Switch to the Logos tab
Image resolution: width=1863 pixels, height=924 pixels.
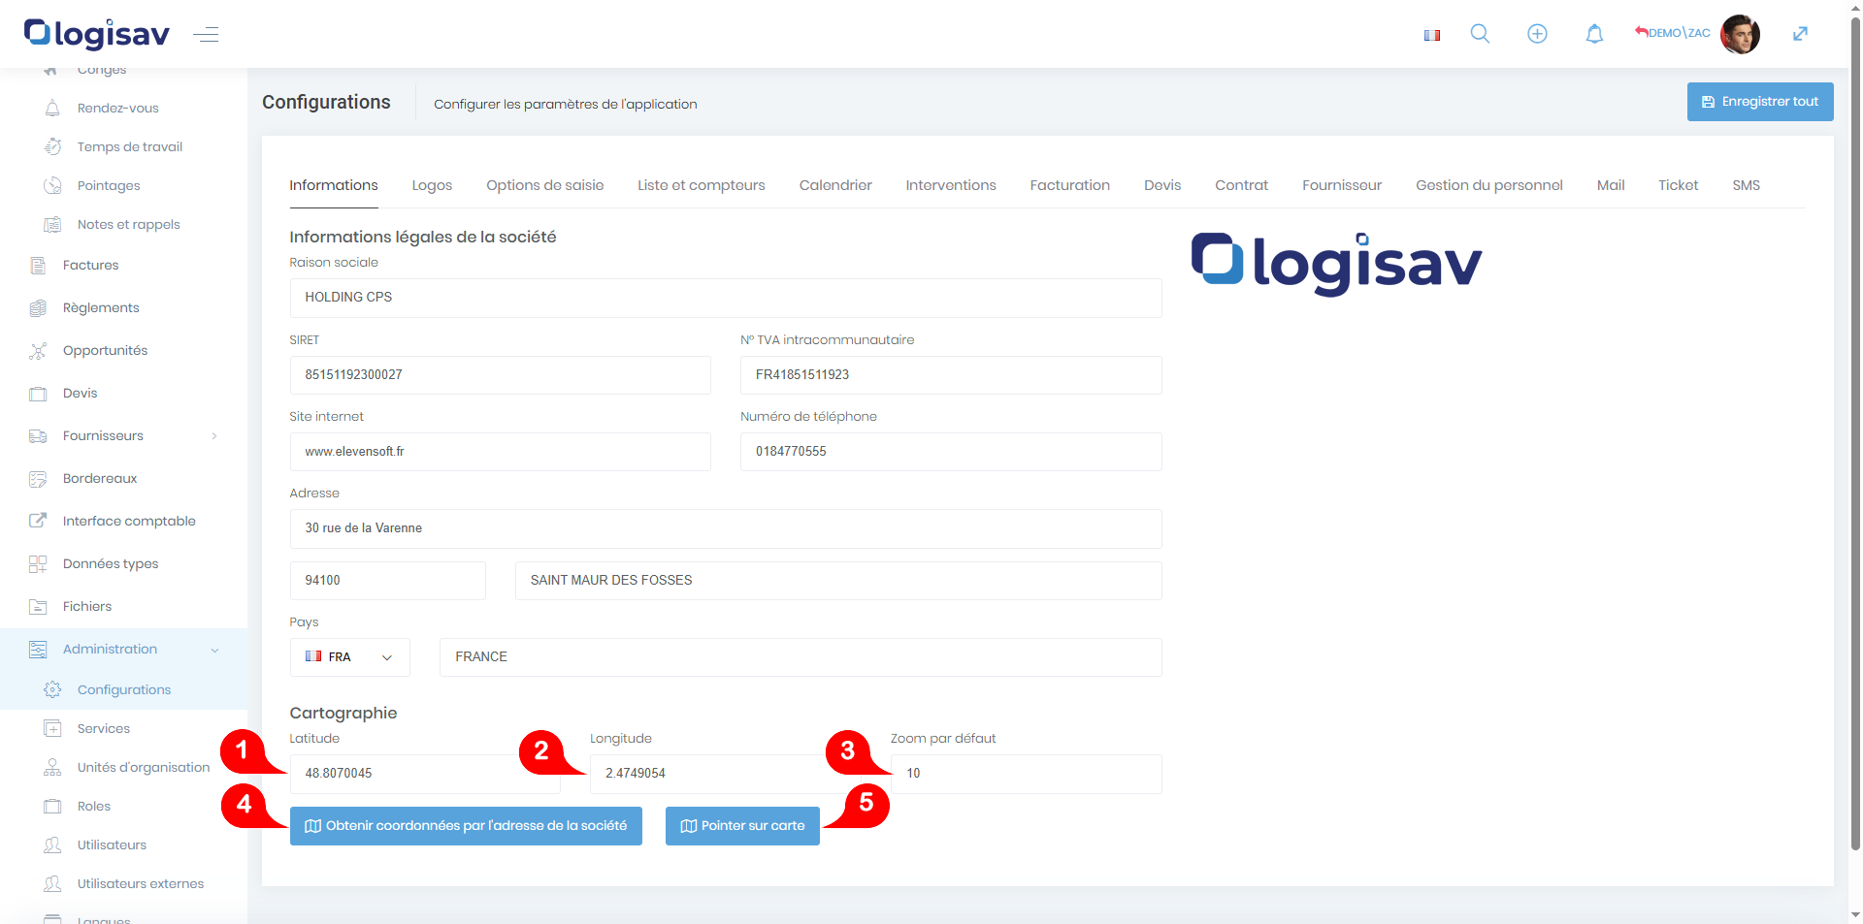432,185
